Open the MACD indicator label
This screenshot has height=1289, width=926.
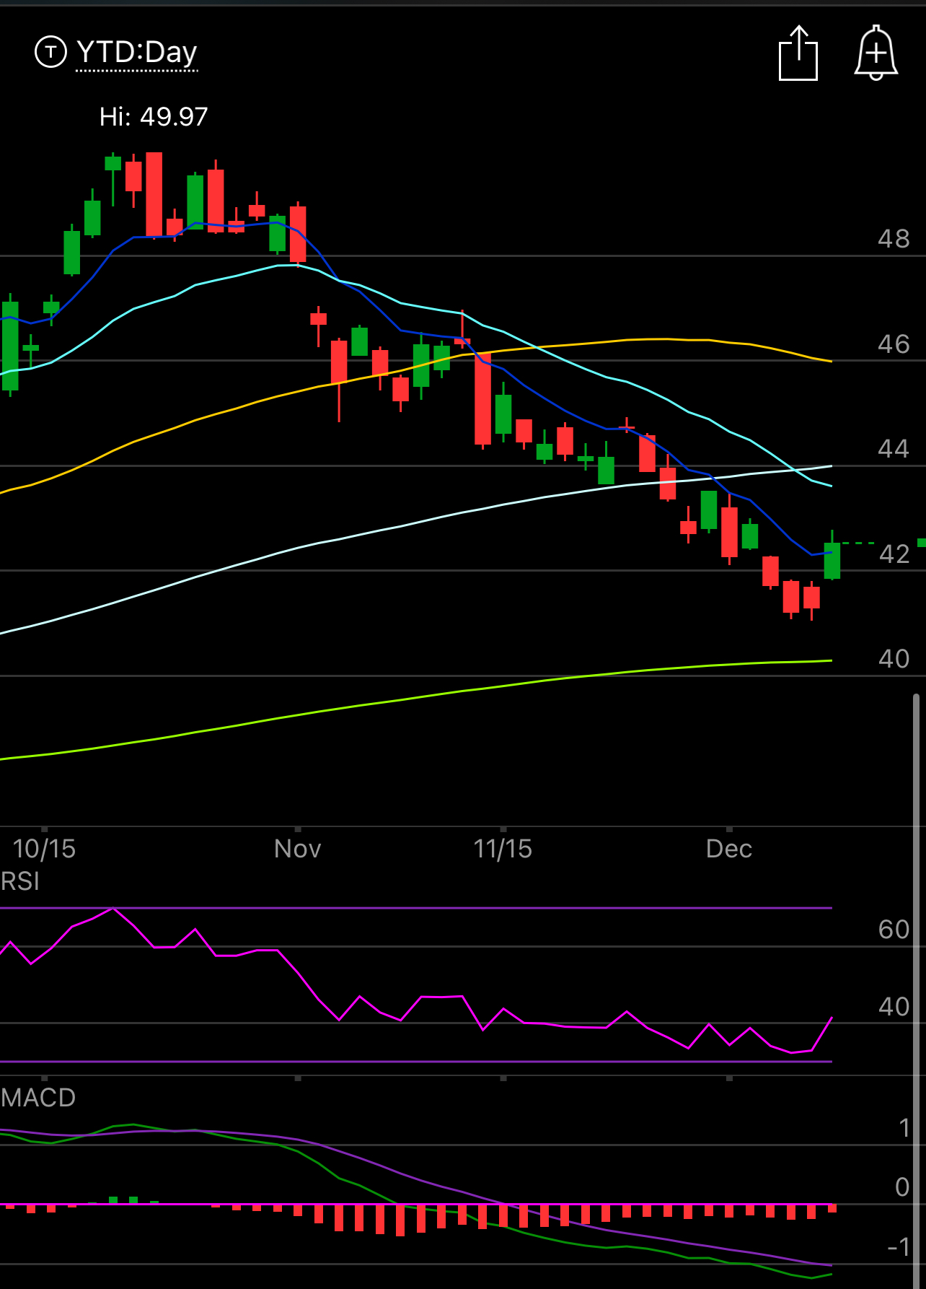point(38,1098)
